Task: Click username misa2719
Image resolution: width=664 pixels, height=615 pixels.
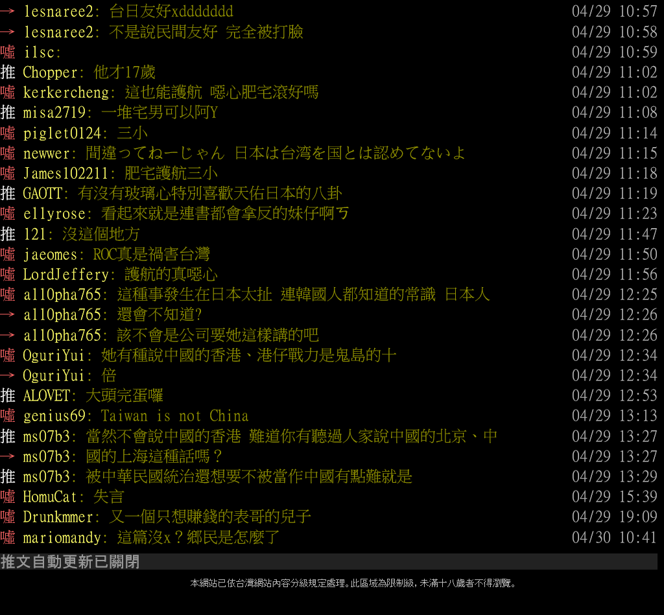Action: click(x=54, y=113)
